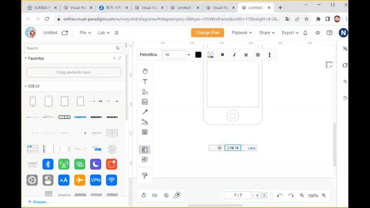Select the blue VPN icon

click(x=95, y=180)
